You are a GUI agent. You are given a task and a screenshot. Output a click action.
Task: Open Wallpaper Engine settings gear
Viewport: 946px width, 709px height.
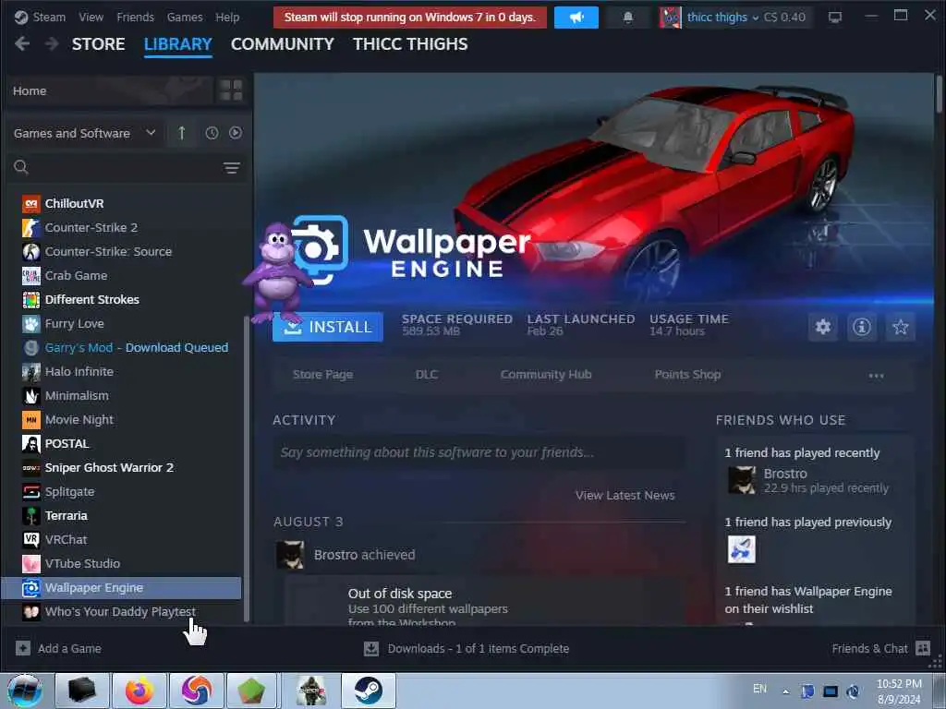(823, 327)
